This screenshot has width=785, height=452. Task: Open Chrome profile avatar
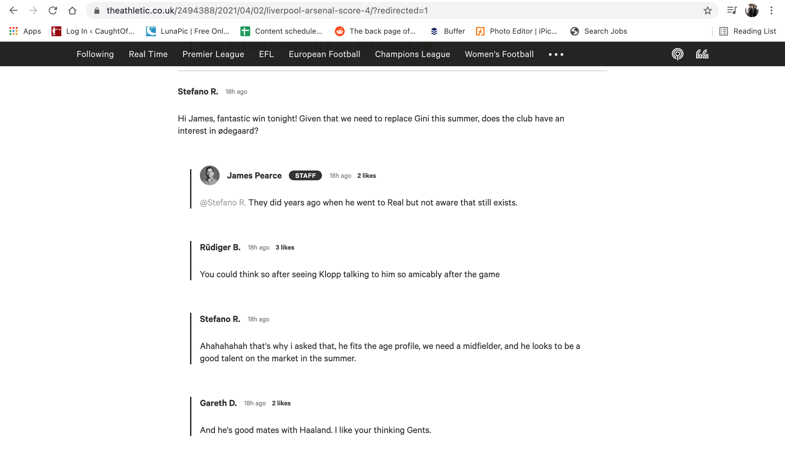click(x=752, y=10)
